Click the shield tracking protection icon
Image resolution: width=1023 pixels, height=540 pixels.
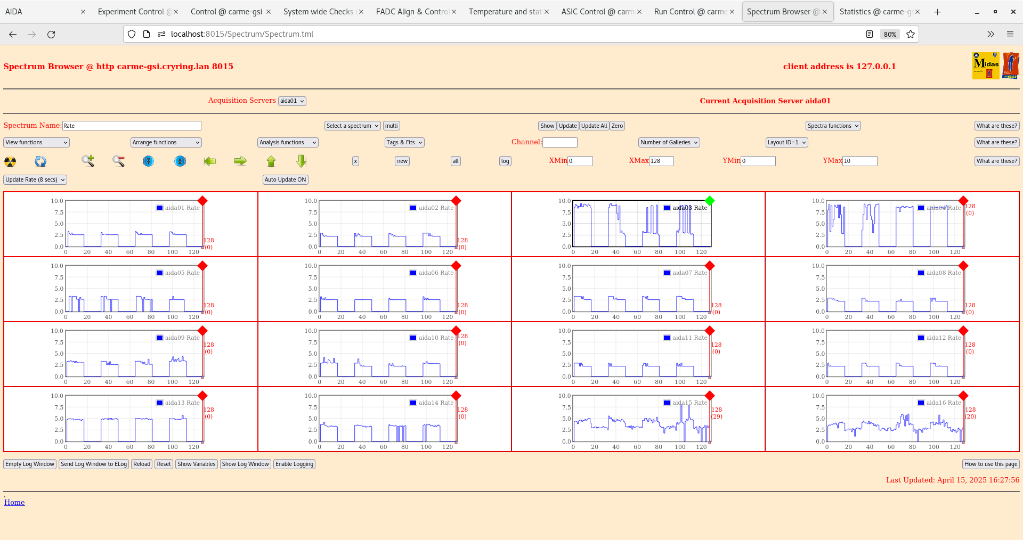click(x=132, y=34)
